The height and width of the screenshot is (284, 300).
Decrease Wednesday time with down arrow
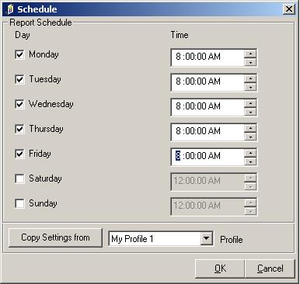[250, 112]
